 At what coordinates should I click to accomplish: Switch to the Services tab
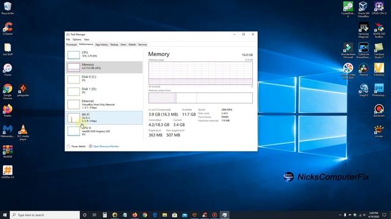(142, 44)
